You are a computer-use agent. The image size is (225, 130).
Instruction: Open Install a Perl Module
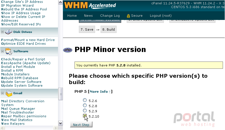tap(18, 67)
